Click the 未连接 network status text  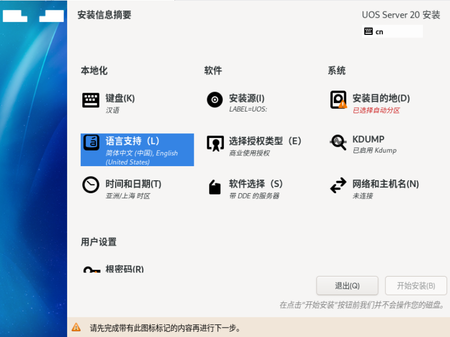click(x=362, y=196)
